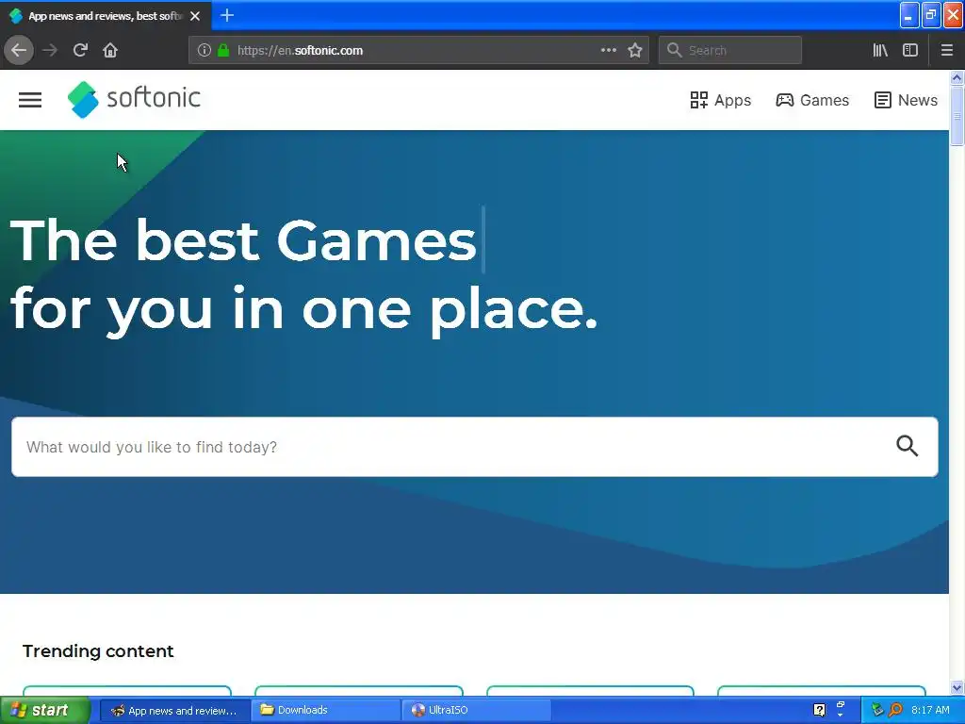Click the magnifier icon in site search

(x=908, y=446)
